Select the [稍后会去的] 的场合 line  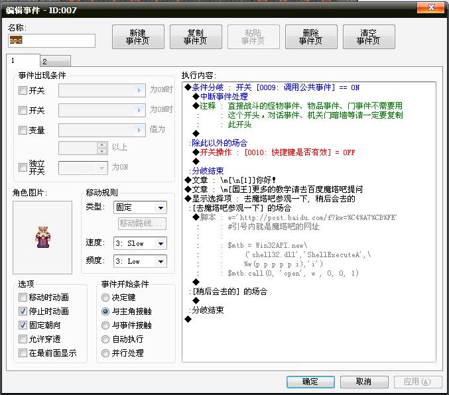(228, 292)
